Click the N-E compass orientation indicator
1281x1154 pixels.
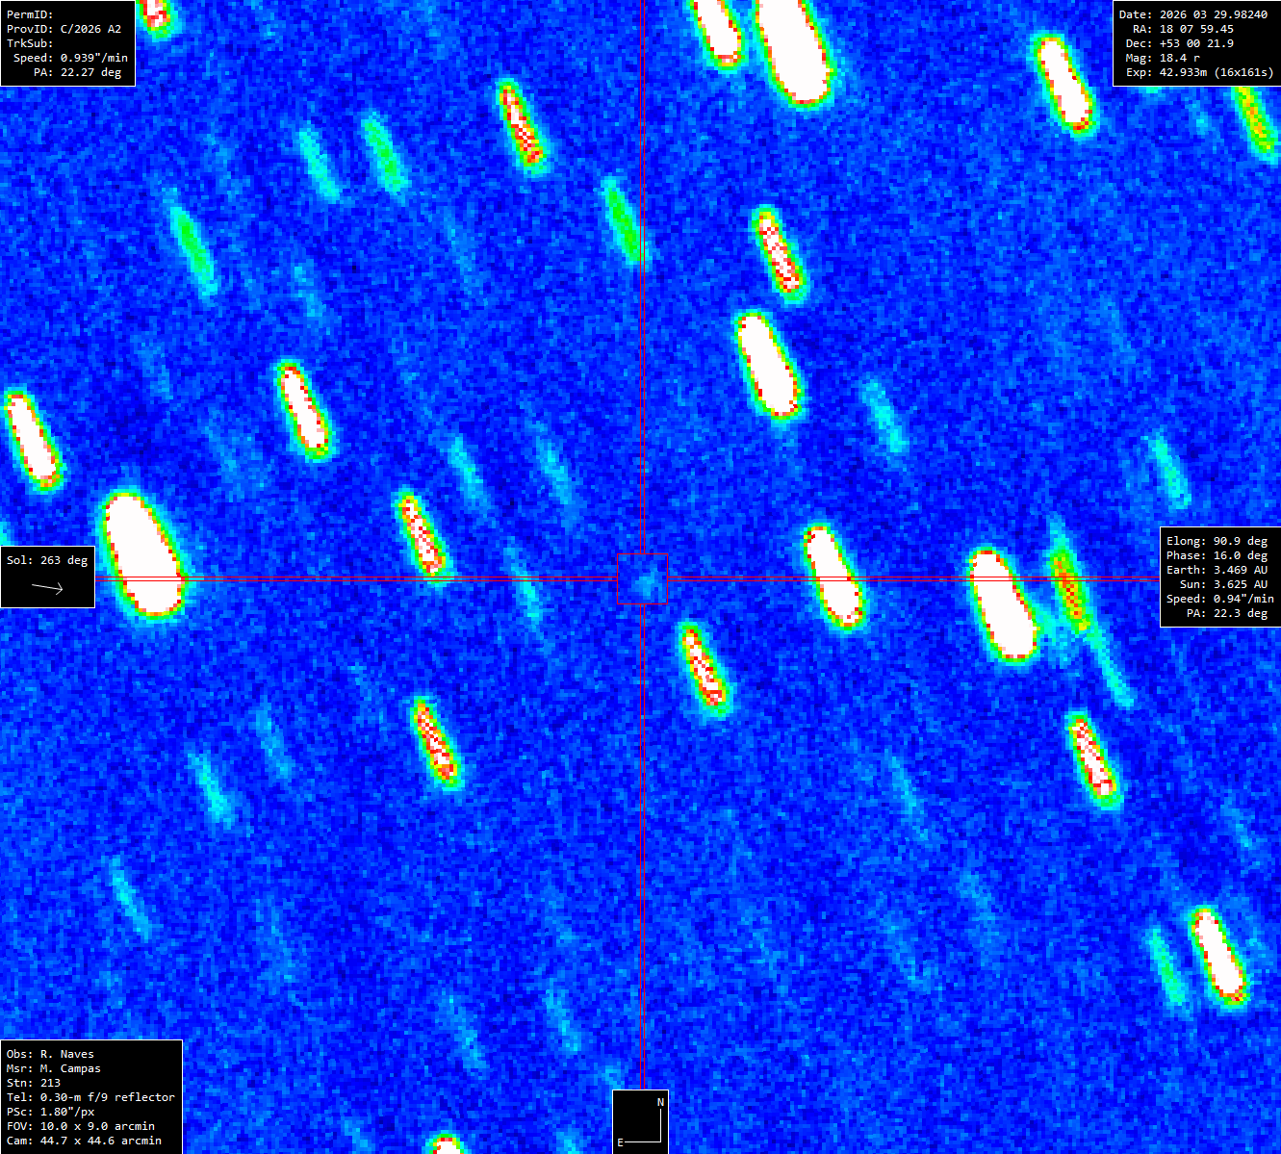[641, 1121]
